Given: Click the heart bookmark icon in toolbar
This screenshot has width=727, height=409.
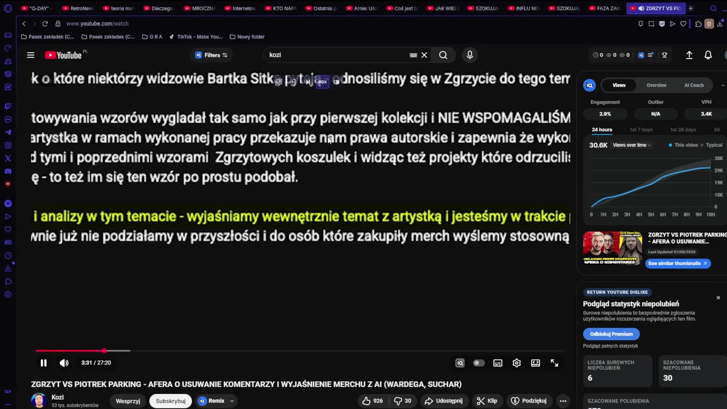Looking at the screenshot, I should (x=683, y=24).
